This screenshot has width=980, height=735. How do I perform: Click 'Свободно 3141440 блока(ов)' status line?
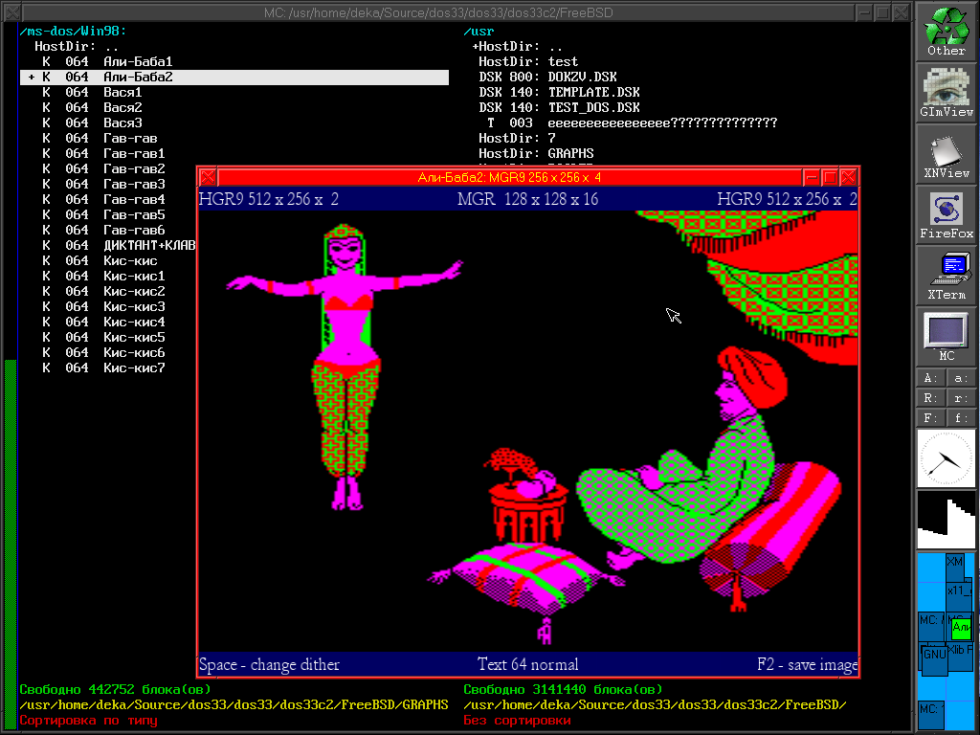(563, 689)
